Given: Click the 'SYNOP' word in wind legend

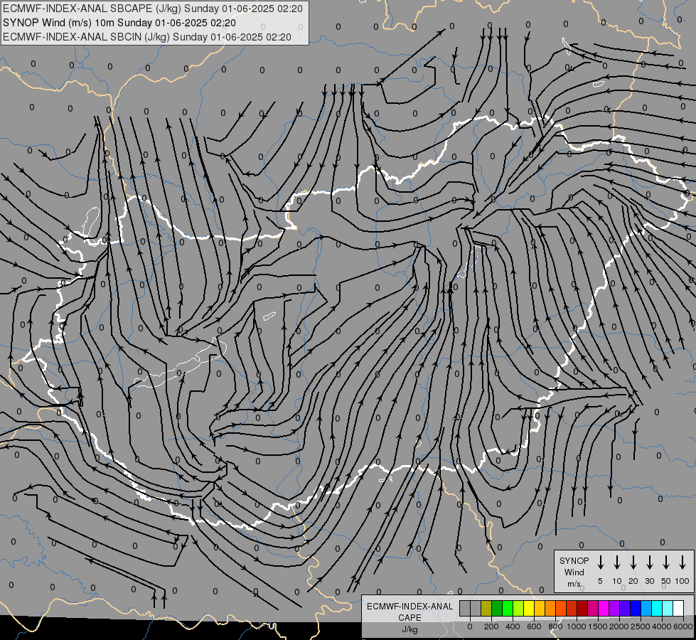Looking at the screenshot, I should (x=574, y=560).
